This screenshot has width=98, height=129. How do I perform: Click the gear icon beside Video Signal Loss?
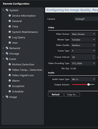pos(10,75)
